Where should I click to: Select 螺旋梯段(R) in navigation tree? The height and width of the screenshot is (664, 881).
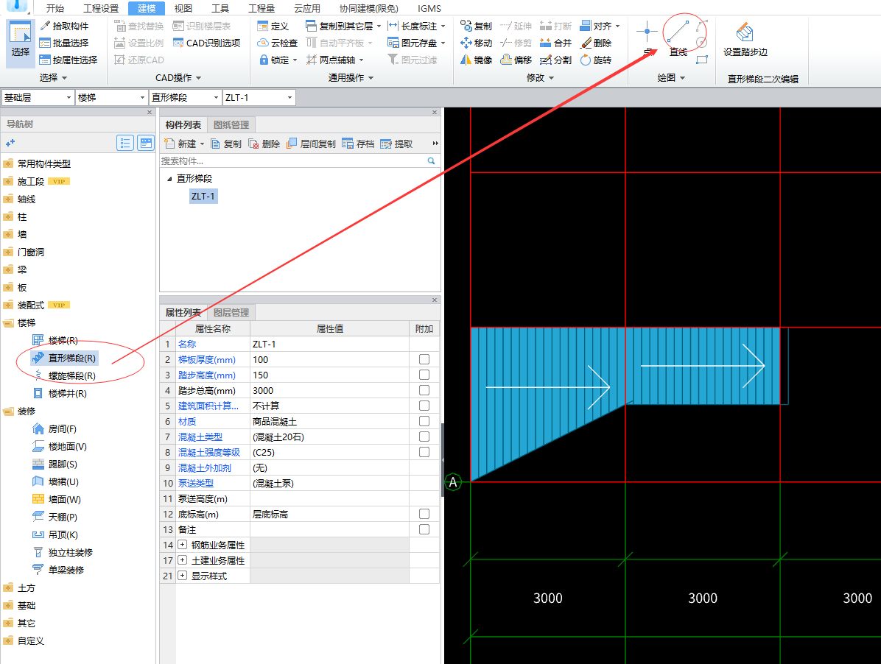click(71, 376)
